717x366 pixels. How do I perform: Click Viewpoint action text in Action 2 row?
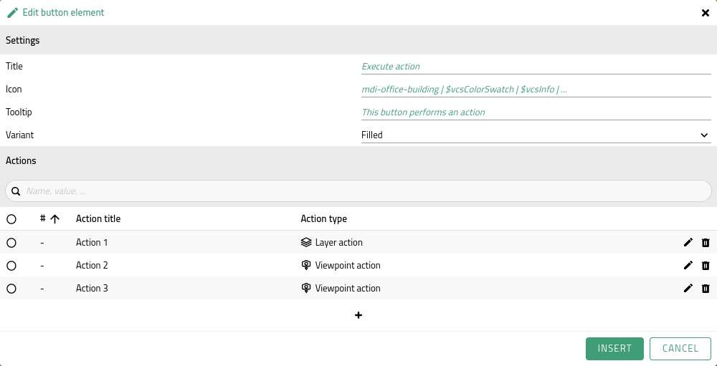(x=348, y=266)
